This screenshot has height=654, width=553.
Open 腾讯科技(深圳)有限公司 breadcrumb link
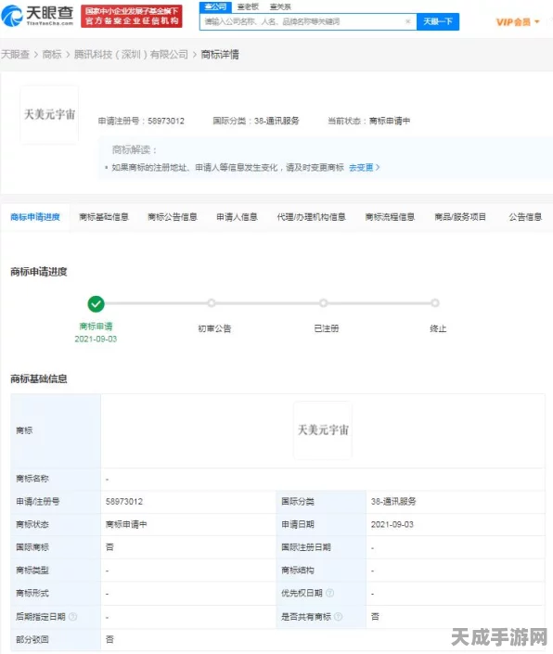coord(131,54)
